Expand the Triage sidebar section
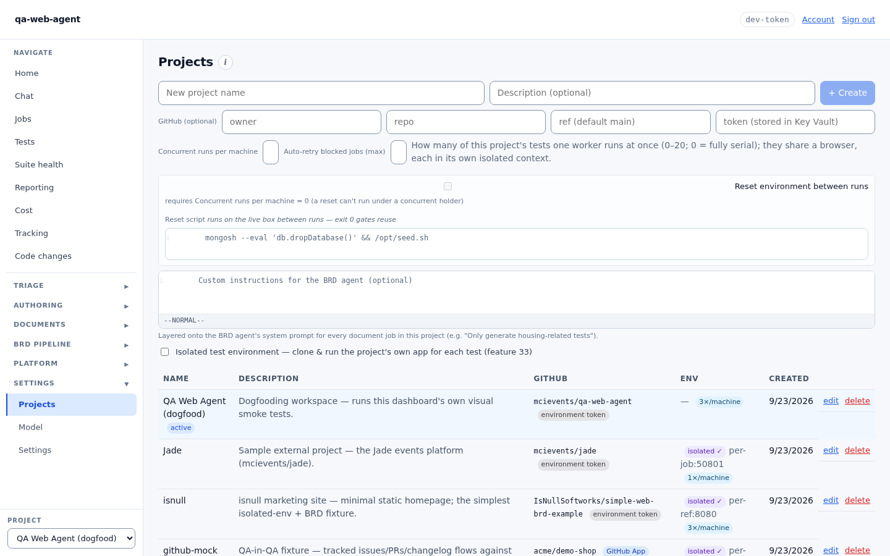890x556 pixels. [x=72, y=286]
